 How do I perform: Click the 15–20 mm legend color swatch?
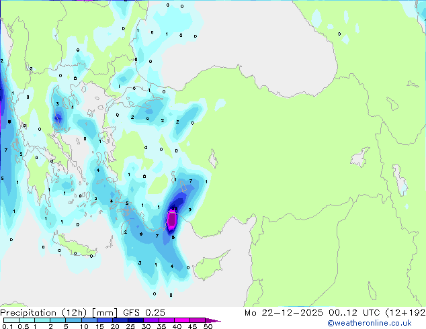[x=104, y=320]
